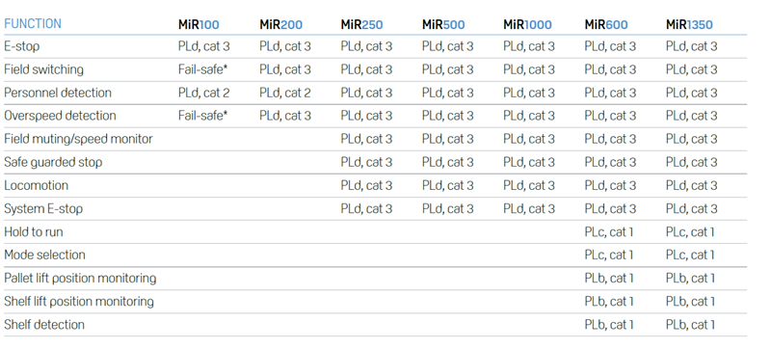This screenshot has width=771, height=349.
Task: Select the MiR1350 column header
Action: point(689,24)
